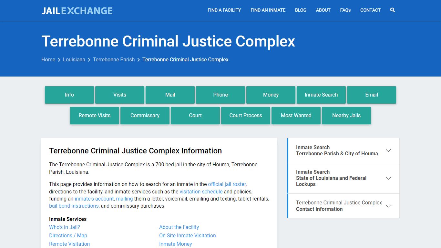The height and width of the screenshot is (248, 441).
Task: Open the Remote Visits button
Action: coord(95,116)
